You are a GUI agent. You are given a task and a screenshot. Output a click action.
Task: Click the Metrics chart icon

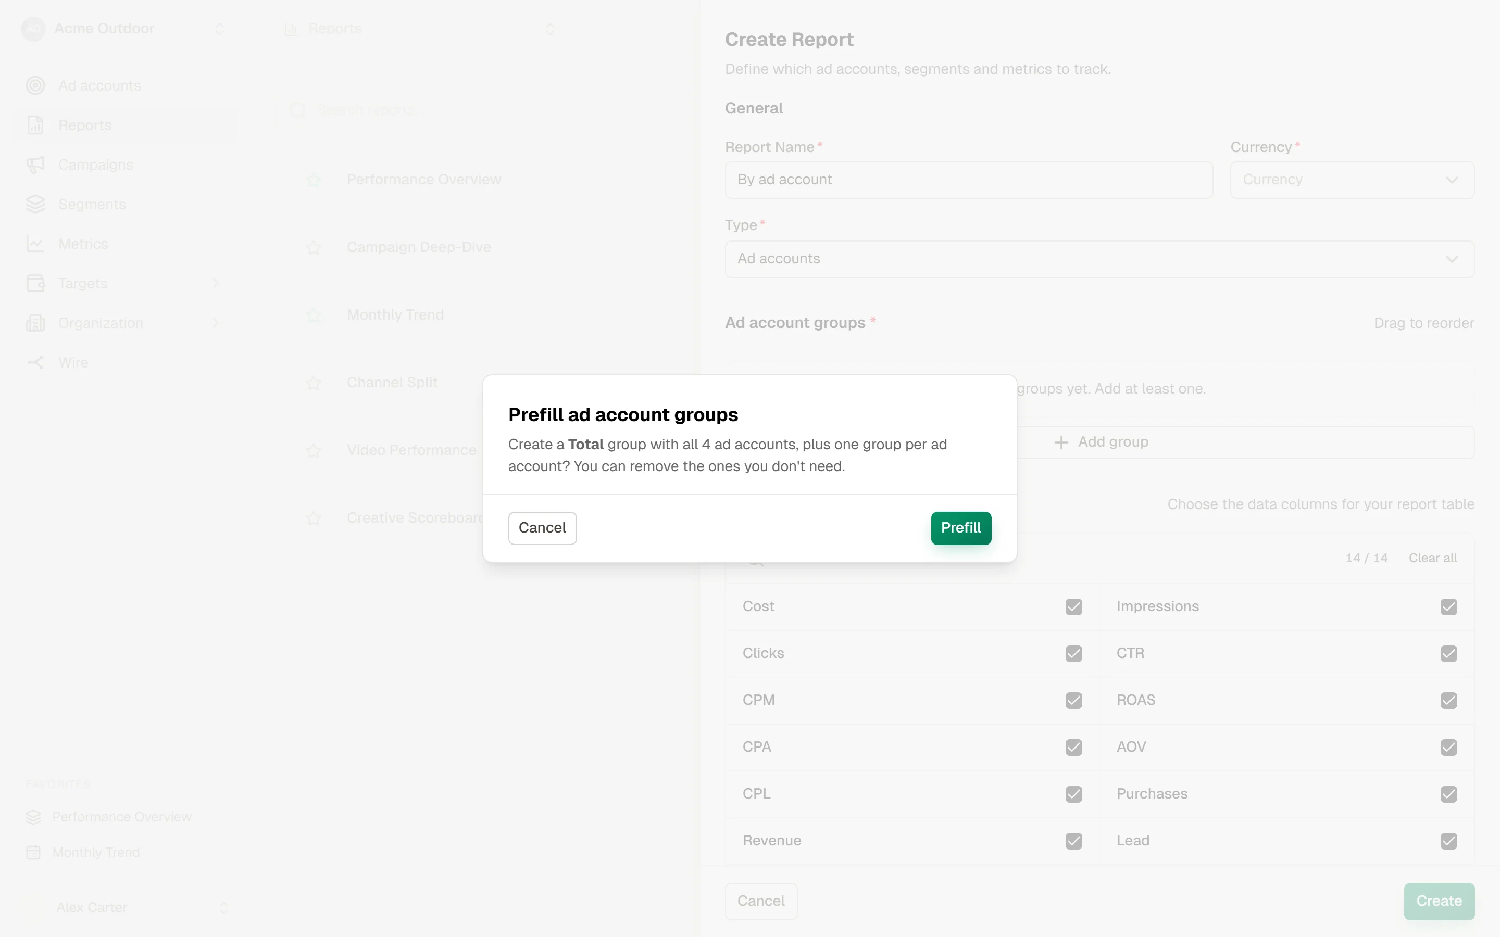click(35, 244)
